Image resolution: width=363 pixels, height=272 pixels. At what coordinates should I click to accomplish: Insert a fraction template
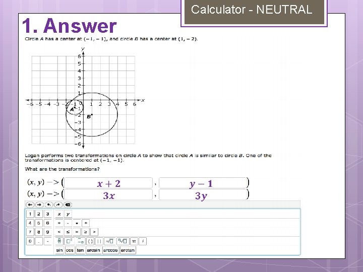59,241
